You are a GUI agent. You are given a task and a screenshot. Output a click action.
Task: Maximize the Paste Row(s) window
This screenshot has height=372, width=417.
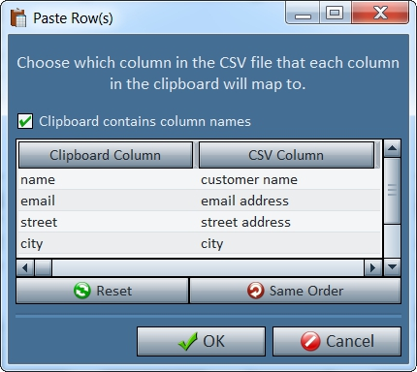[335, 13]
